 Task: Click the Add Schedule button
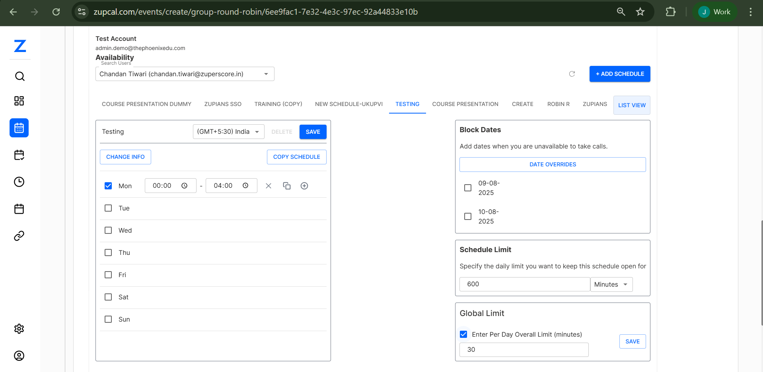pyautogui.click(x=619, y=74)
